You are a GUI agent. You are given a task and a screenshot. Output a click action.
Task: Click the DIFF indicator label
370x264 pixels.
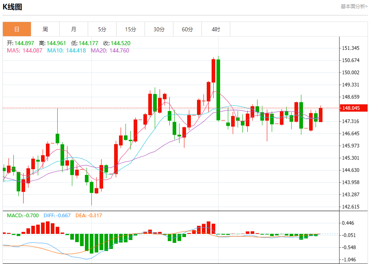[x=57, y=216]
